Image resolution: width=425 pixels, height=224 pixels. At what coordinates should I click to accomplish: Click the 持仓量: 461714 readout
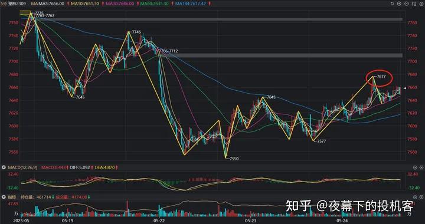pos(36,197)
